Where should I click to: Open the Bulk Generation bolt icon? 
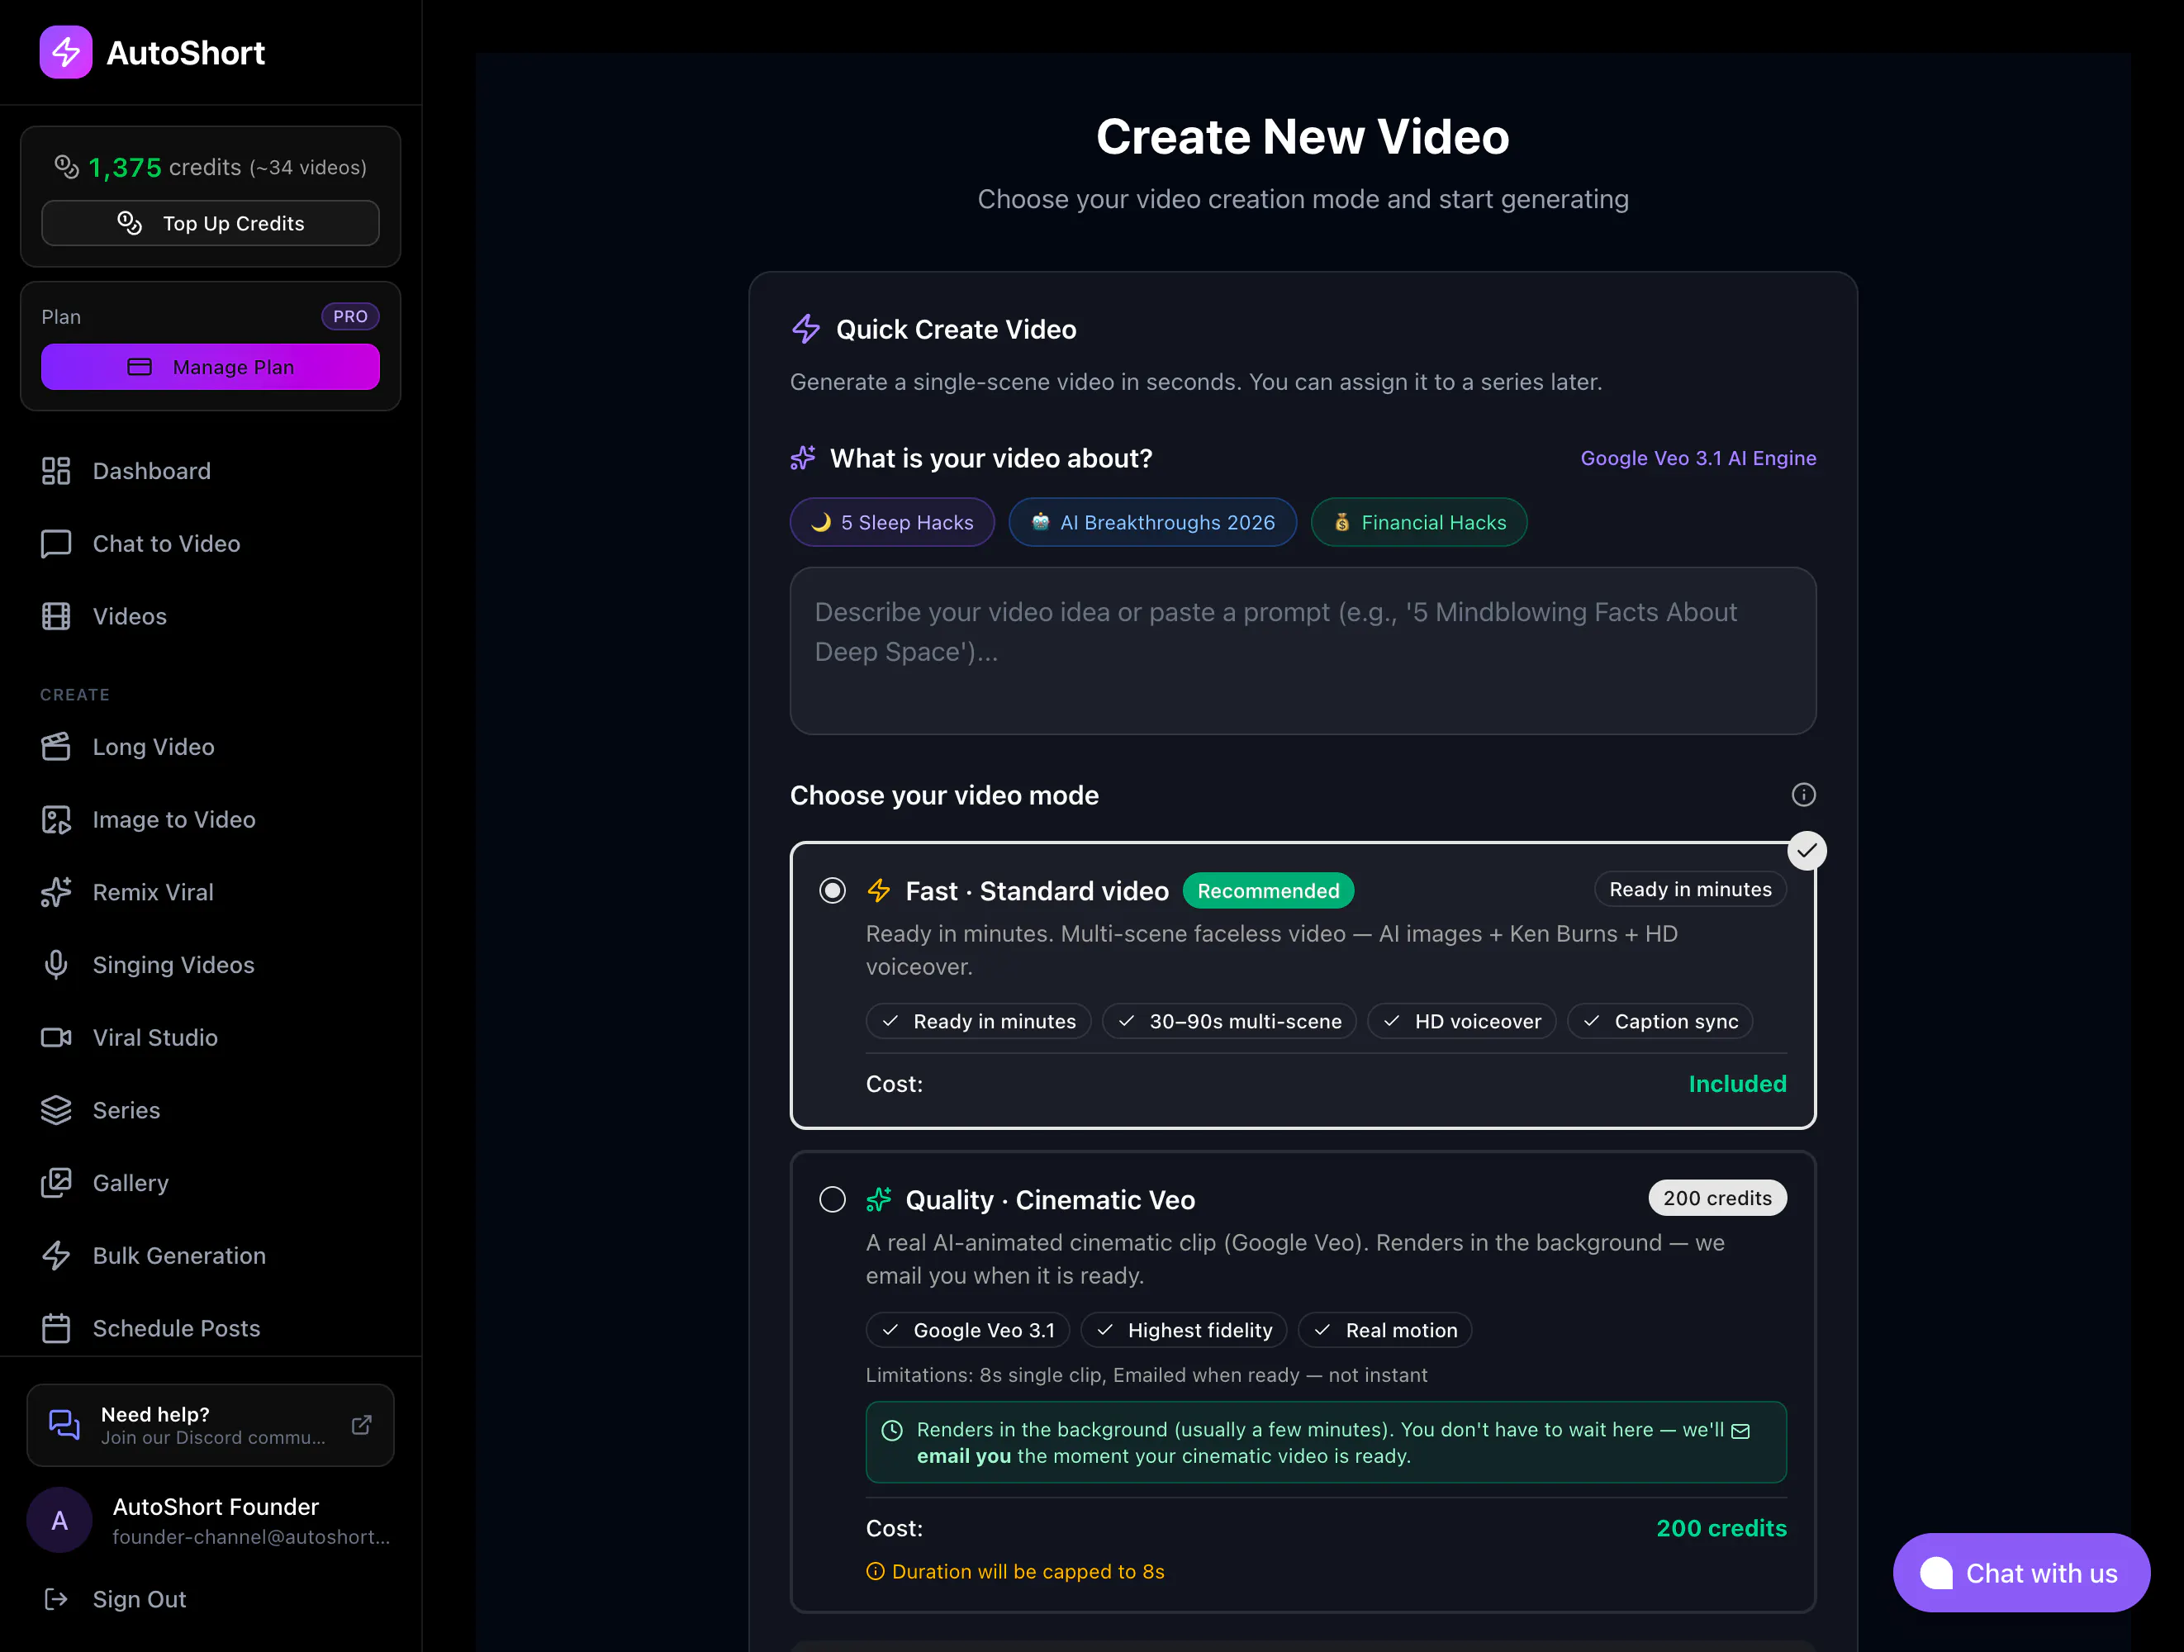[56, 1255]
